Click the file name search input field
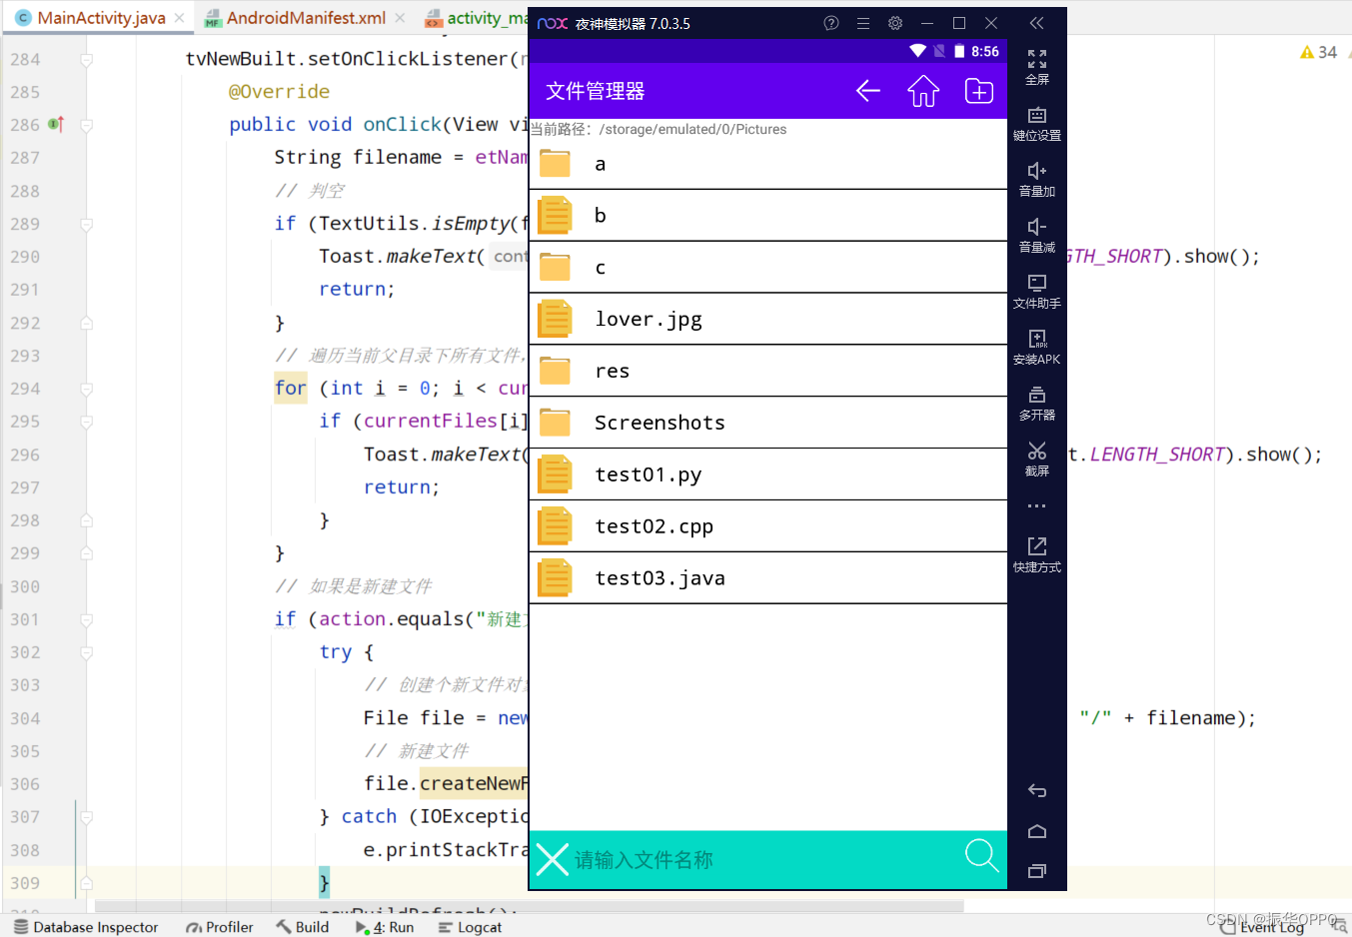The image size is (1352, 937). point(764,860)
